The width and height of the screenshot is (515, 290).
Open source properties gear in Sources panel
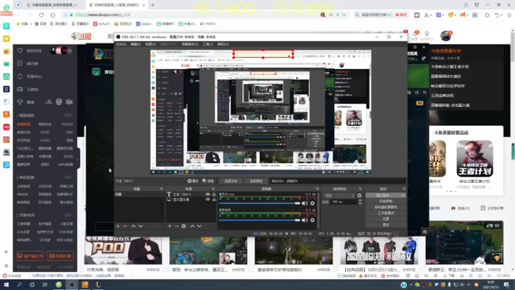click(184, 226)
